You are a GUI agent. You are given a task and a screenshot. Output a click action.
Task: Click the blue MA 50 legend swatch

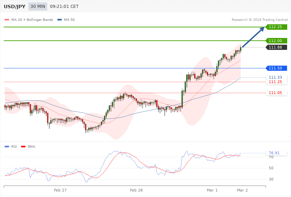(60, 19)
